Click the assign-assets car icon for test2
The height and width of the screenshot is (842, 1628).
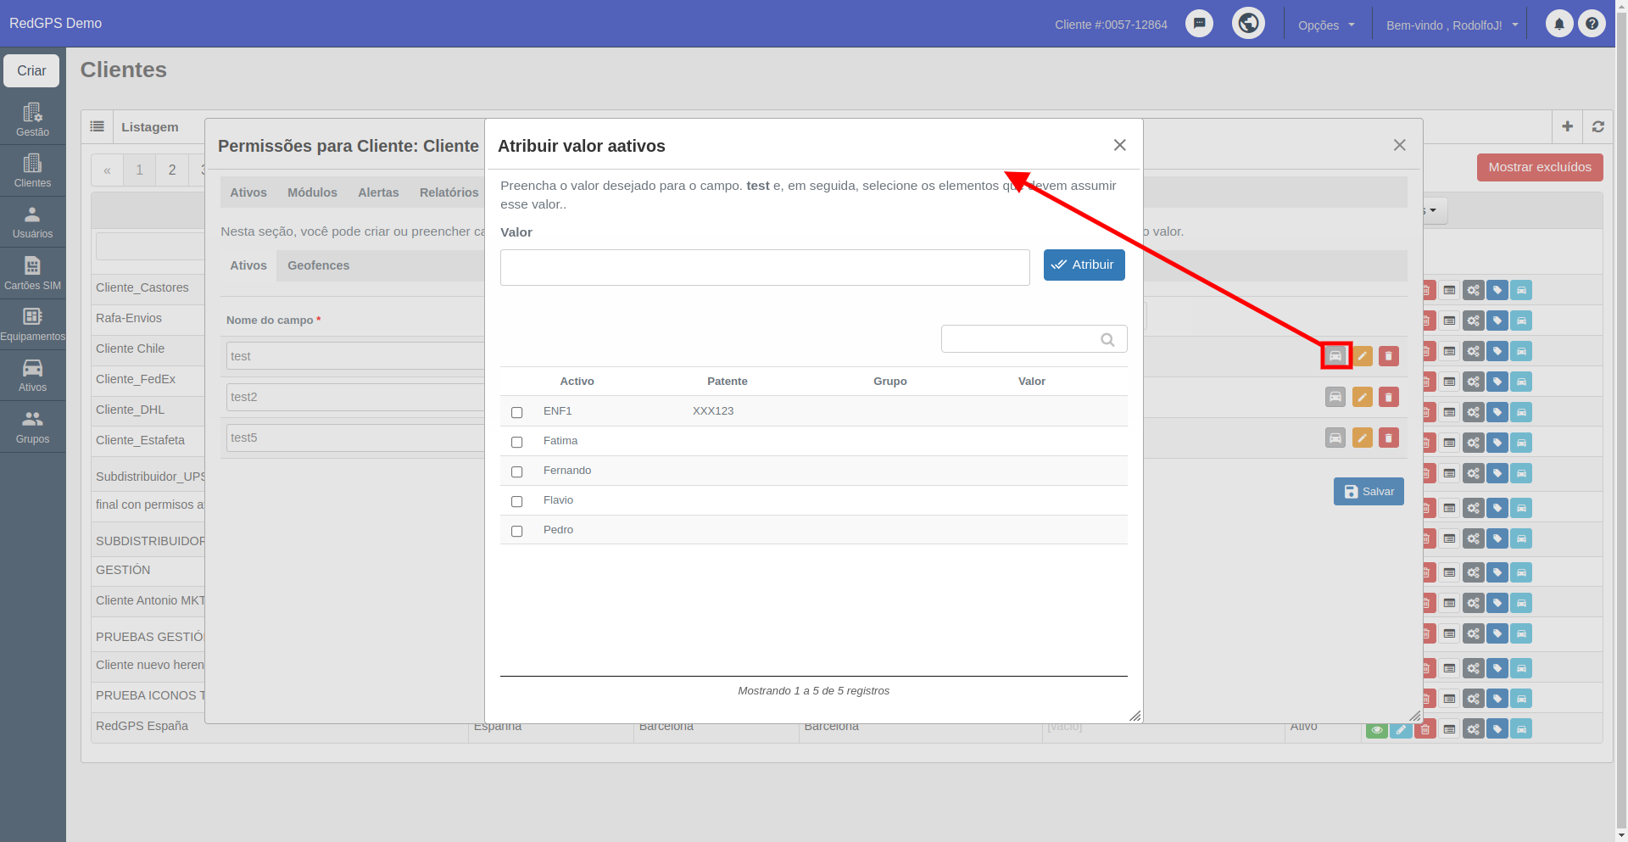tap(1335, 397)
